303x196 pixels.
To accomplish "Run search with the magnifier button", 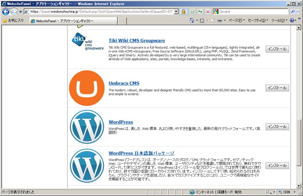I will [x=293, y=12].
